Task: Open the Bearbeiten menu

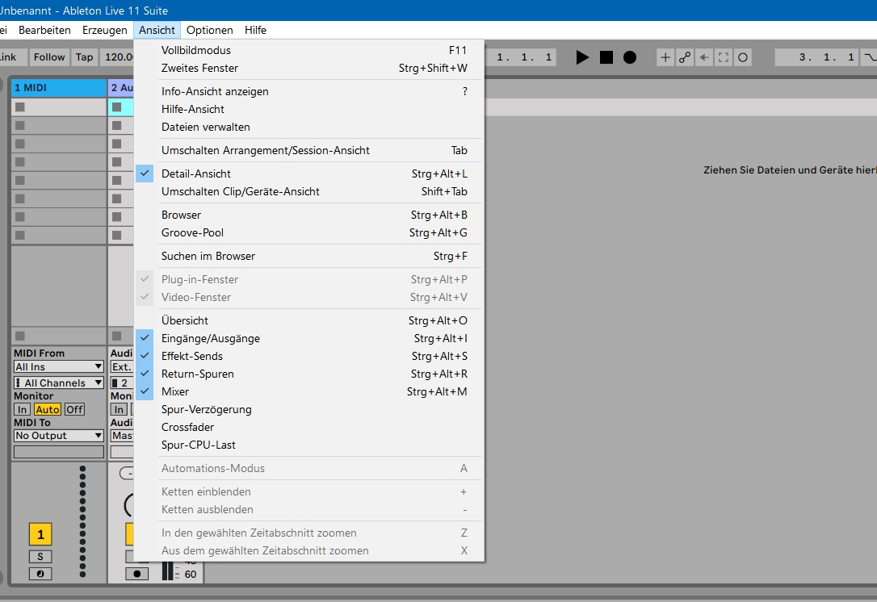Action: tap(44, 30)
